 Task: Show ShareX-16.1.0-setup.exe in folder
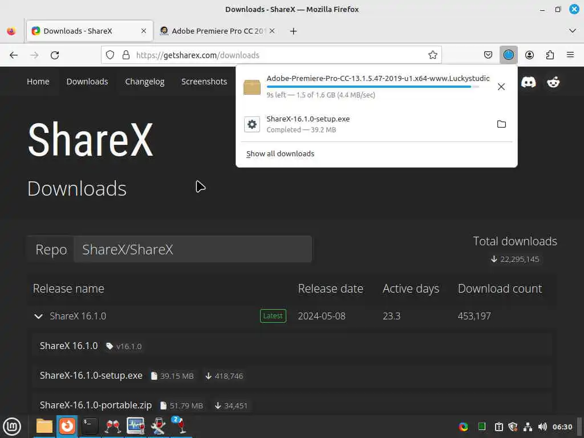501,124
